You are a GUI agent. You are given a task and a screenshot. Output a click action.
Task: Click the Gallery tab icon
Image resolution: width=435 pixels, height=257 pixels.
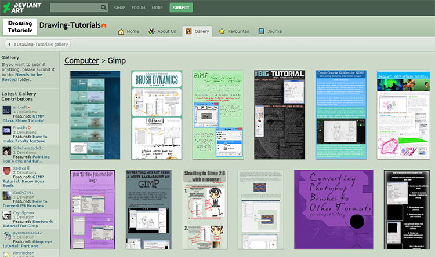coord(188,31)
